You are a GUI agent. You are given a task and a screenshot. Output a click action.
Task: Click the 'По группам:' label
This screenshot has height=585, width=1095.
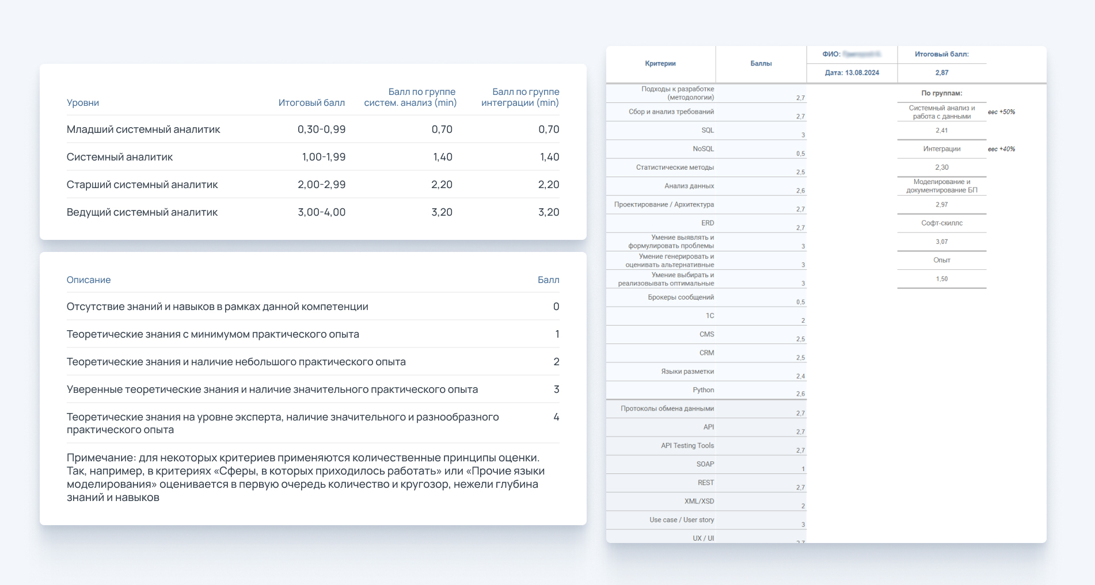(x=942, y=93)
